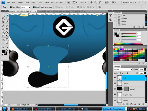Viewport: 148px width, 111px height.
Task: Select the Zoom tool in toolbox
Action: pos(7,47)
